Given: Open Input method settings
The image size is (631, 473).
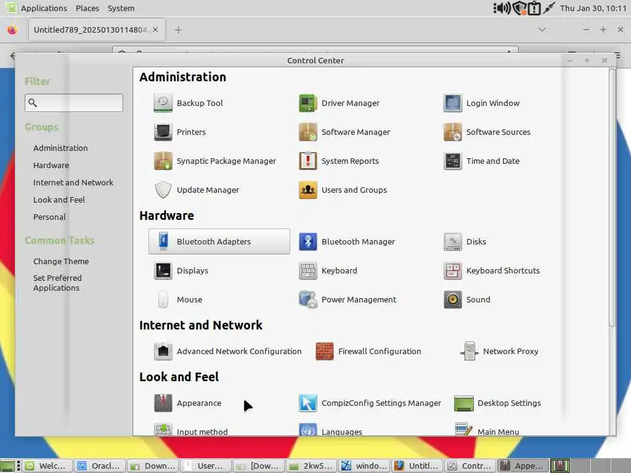Looking at the screenshot, I should [x=191, y=429].
